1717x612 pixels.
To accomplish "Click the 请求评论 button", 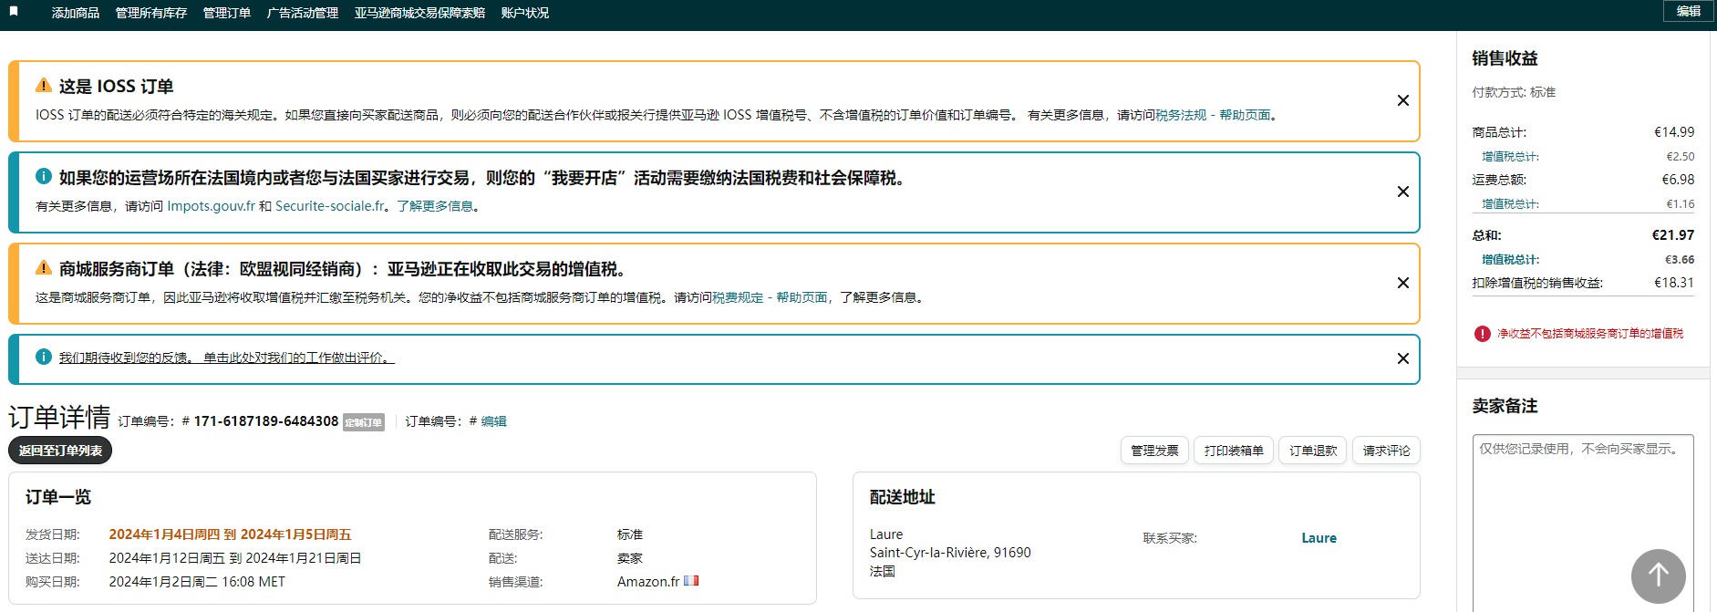I will click(x=1385, y=451).
